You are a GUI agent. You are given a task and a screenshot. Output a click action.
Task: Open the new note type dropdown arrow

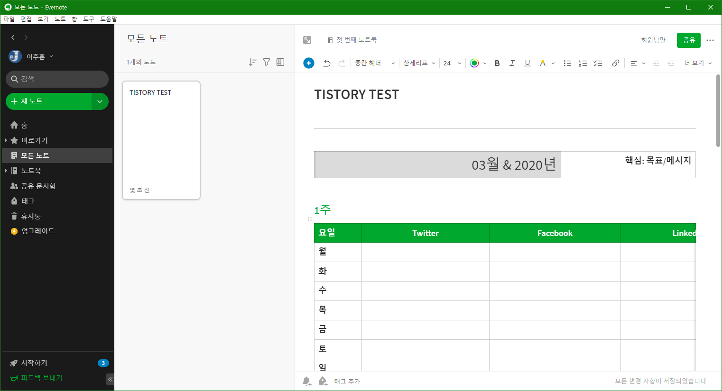[x=100, y=101]
